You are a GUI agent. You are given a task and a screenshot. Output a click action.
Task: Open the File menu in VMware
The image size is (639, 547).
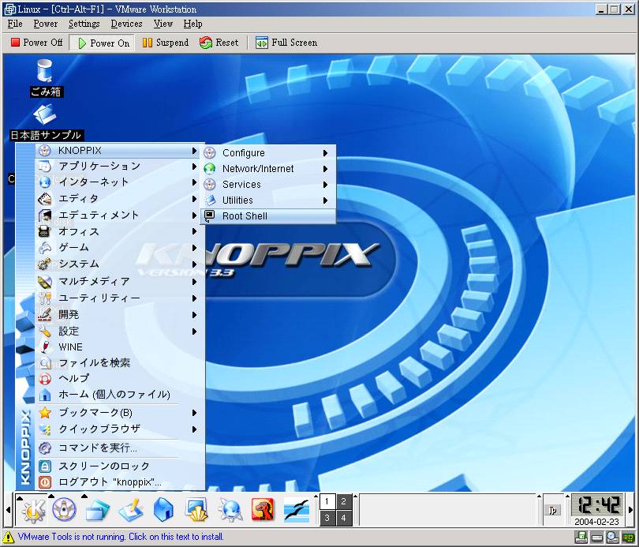coord(15,24)
